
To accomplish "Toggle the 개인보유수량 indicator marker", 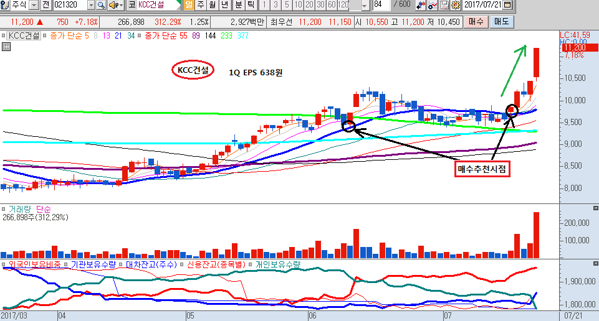I will tap(250, 264).
